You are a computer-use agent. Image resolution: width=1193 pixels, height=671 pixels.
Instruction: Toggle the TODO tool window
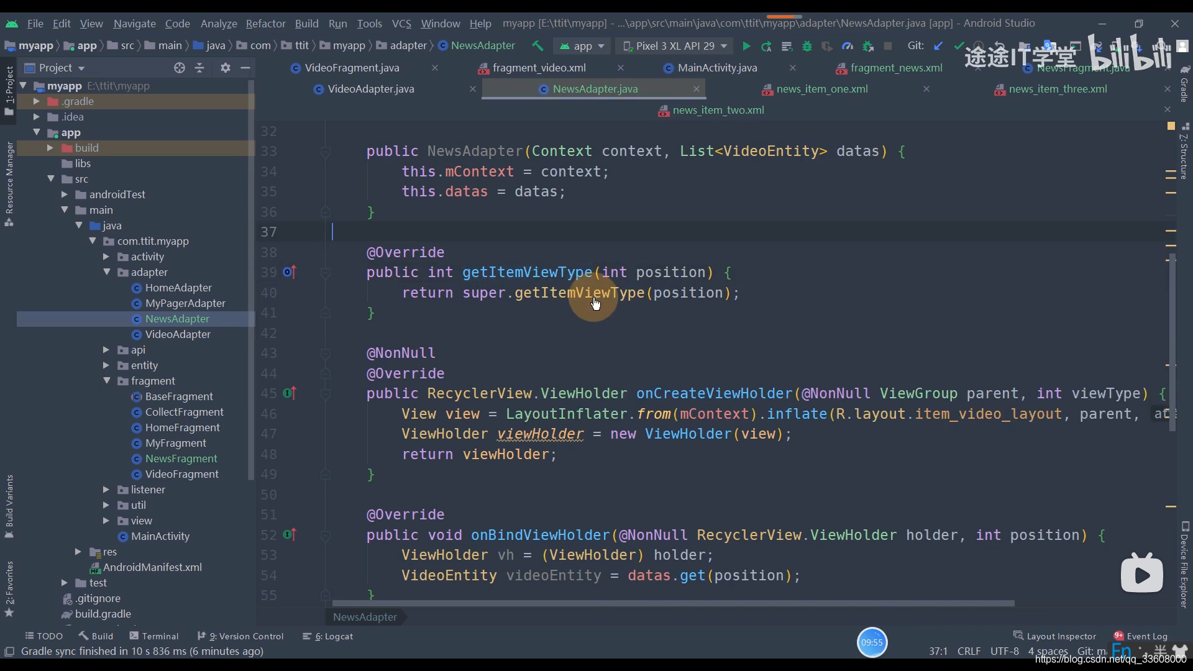point(43,636)
